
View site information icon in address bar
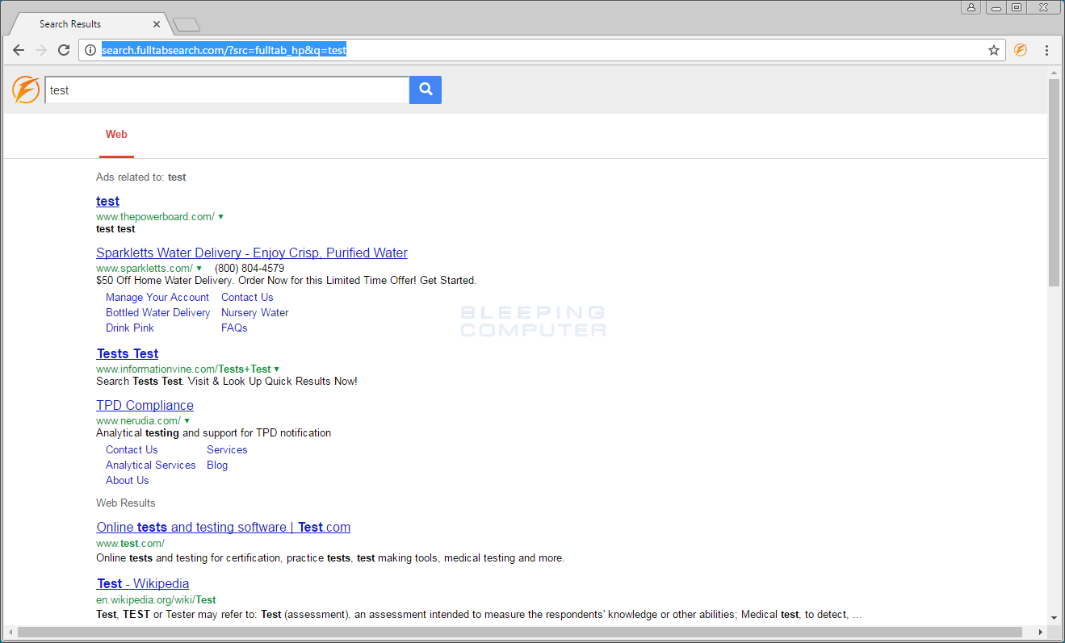point(90,50)
